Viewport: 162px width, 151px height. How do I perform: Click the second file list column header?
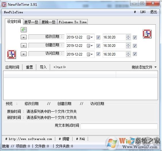point(137,74)
